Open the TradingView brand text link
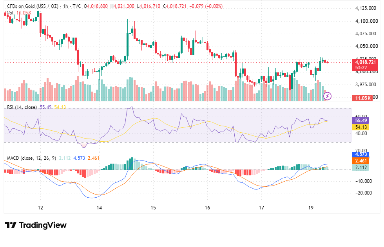 43,225
